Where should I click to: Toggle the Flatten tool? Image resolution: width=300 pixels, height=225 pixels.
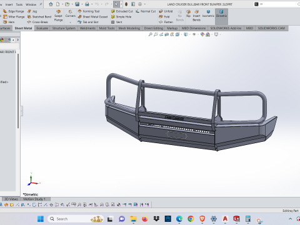pos(166,22)
